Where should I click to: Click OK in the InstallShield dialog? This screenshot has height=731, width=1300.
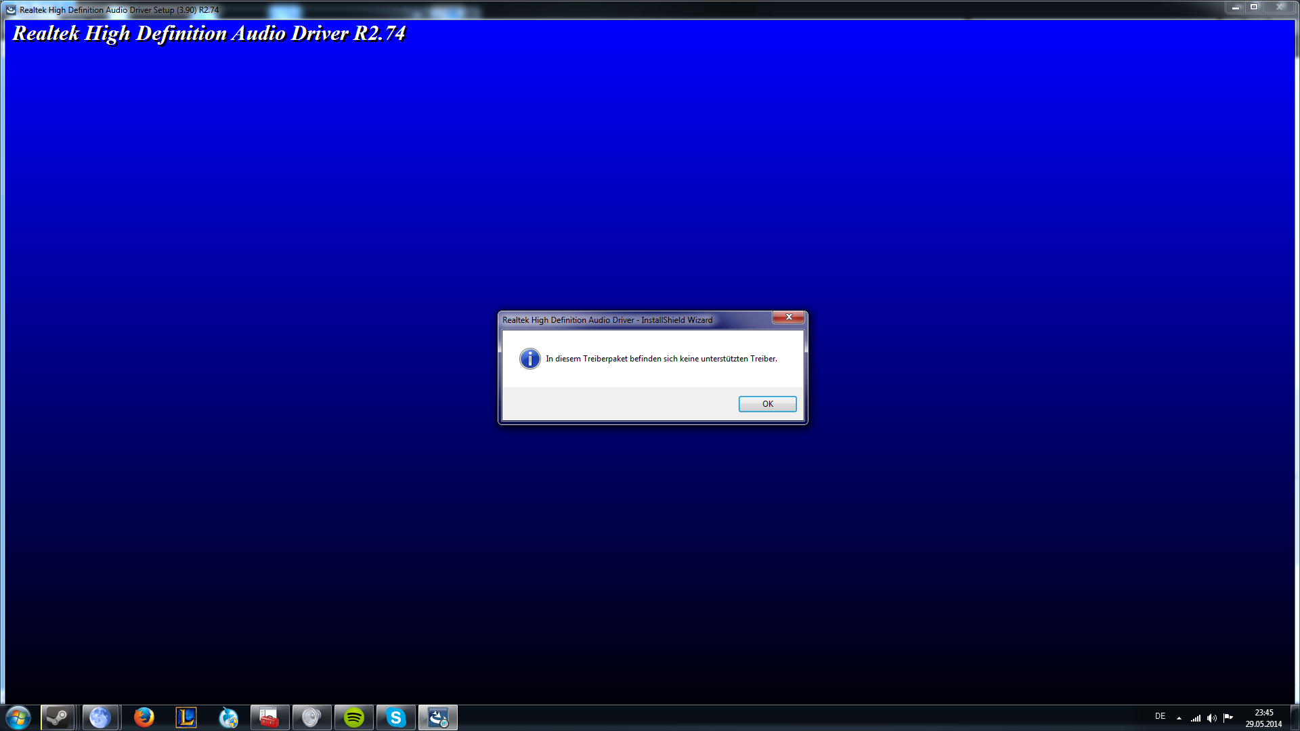[x=767, y=404]
